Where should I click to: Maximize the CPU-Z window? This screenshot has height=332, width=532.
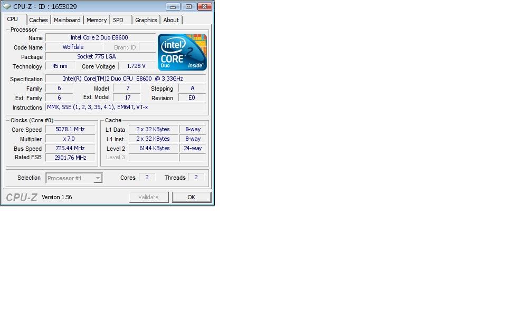(188, 7)
